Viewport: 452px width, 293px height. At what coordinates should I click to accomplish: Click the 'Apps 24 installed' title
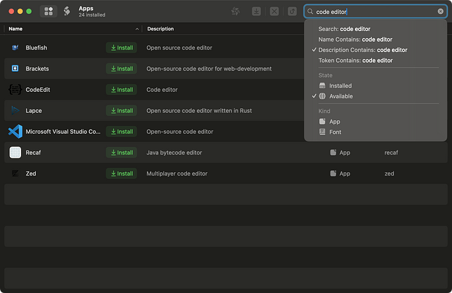click(92, 11)
